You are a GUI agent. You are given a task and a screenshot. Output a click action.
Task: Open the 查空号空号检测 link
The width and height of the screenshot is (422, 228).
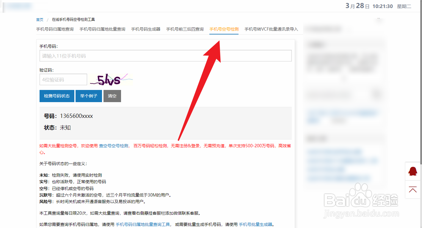114,146
